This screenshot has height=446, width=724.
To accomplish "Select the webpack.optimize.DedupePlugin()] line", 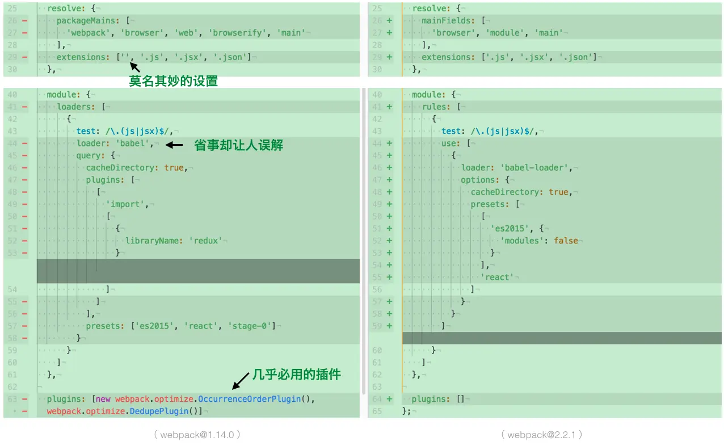I will (x=125, y=411).
